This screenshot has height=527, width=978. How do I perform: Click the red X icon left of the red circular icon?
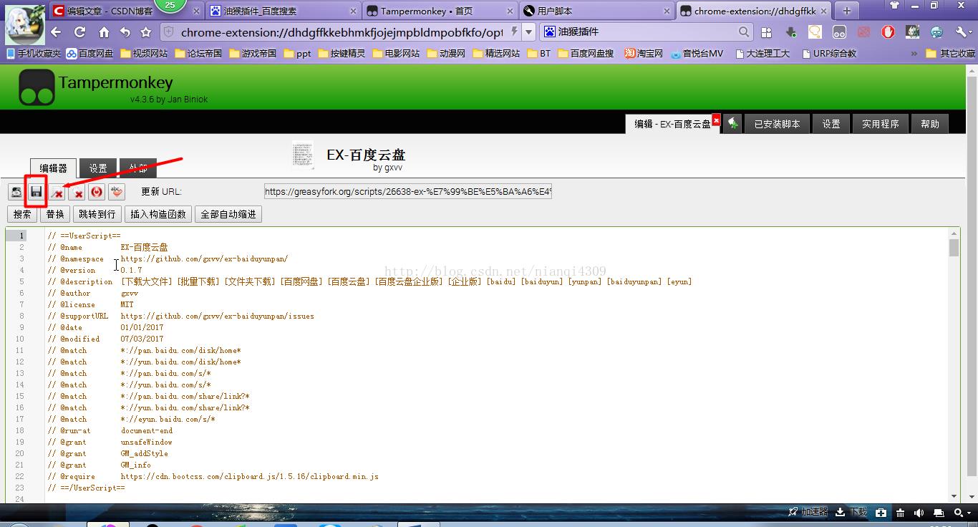coord(77,192)
